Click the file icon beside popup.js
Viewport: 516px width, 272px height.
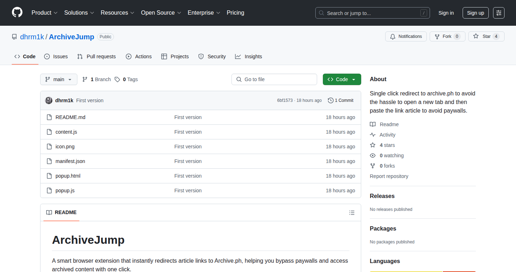(49, 191)
